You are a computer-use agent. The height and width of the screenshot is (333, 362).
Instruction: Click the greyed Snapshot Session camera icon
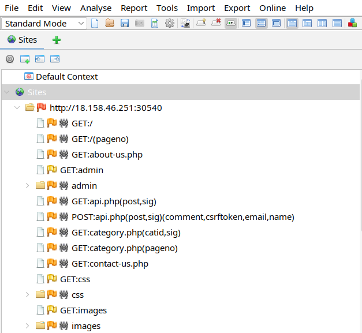(140, 23)
